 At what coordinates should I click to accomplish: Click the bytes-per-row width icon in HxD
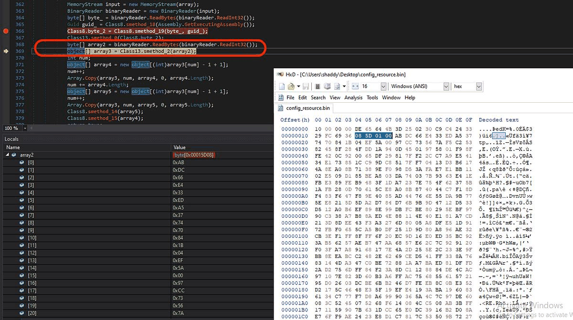click(355, 86)
